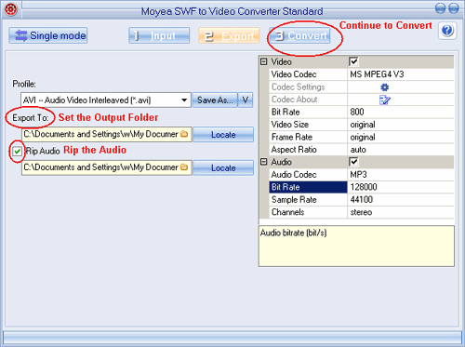Collapse the Video settings group
The height and width of the screenshot is (347, 465).
pos(264,61)
